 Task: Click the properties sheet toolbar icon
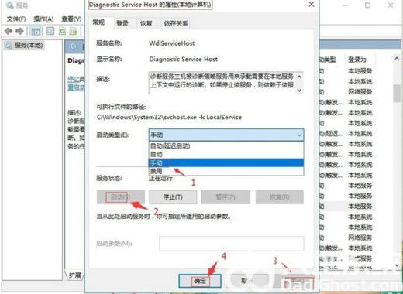50,32
